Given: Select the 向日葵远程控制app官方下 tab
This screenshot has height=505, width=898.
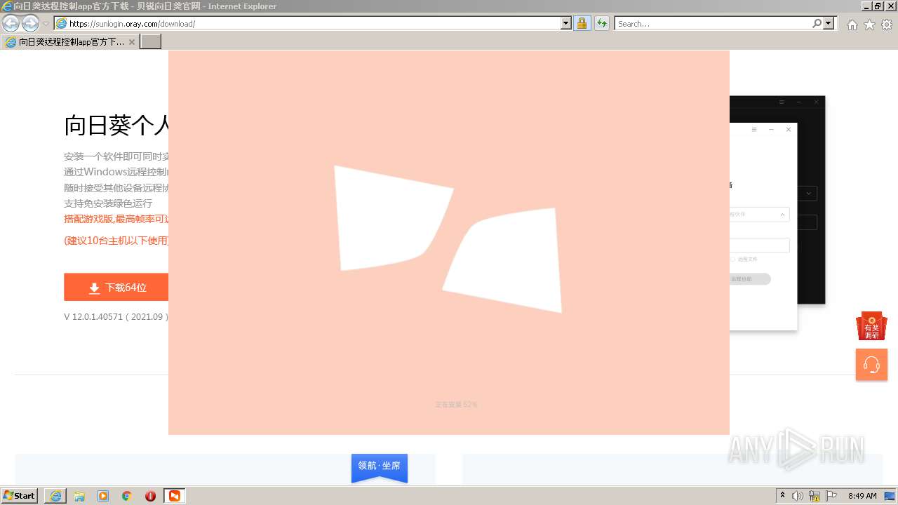Looking at the screenshot, I should tap(69, 42).
